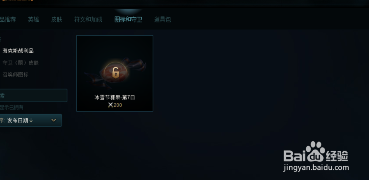Switch to the 皮肤 tab
The height and width of the screenshot is (180, 369).
click(57, 19)
